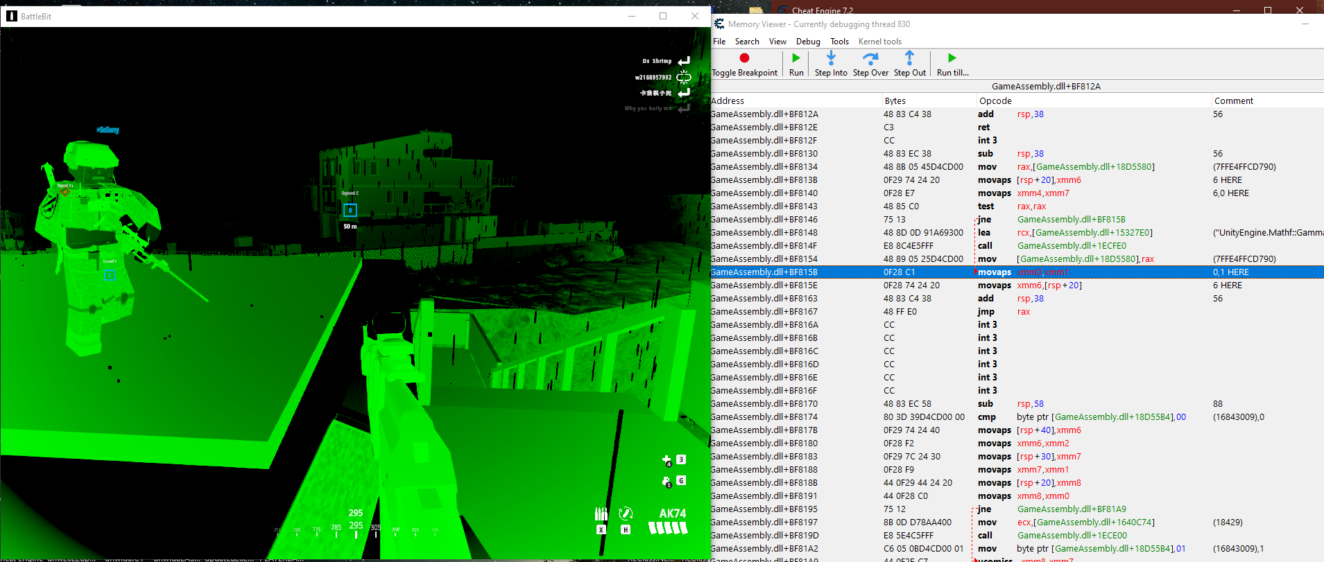Click the Opcode column header
Viewport: 1324px width, 562px height.
tap(1094, 100)
